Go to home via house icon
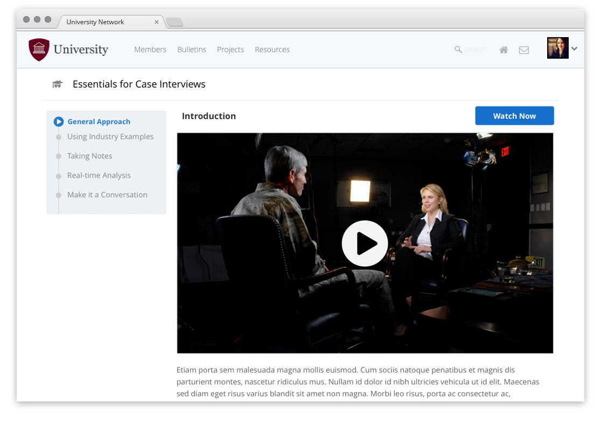This screenshot has height=423, width=601. [x=504, y=50]
